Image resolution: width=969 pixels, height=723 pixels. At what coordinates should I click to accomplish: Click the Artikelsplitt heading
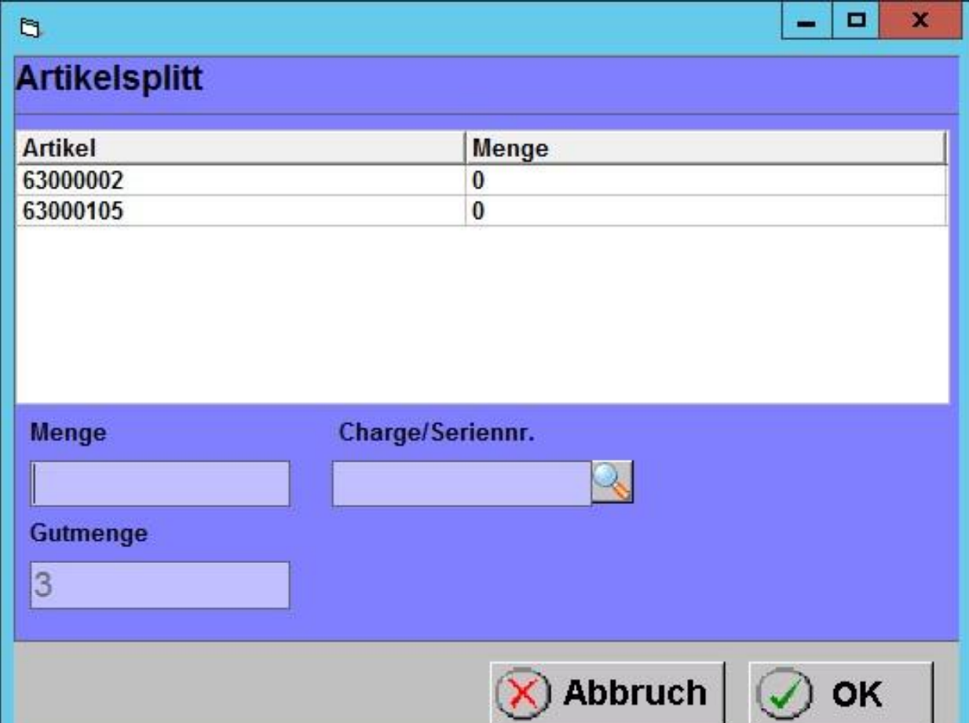click(110, 79)
